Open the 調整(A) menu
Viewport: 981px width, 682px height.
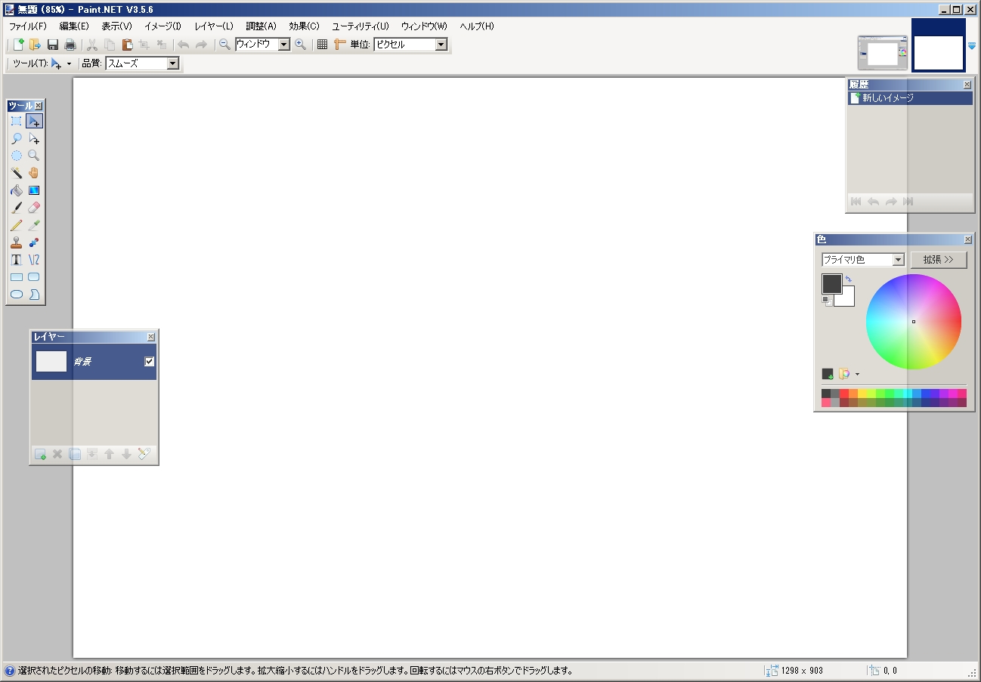[261, 26]
